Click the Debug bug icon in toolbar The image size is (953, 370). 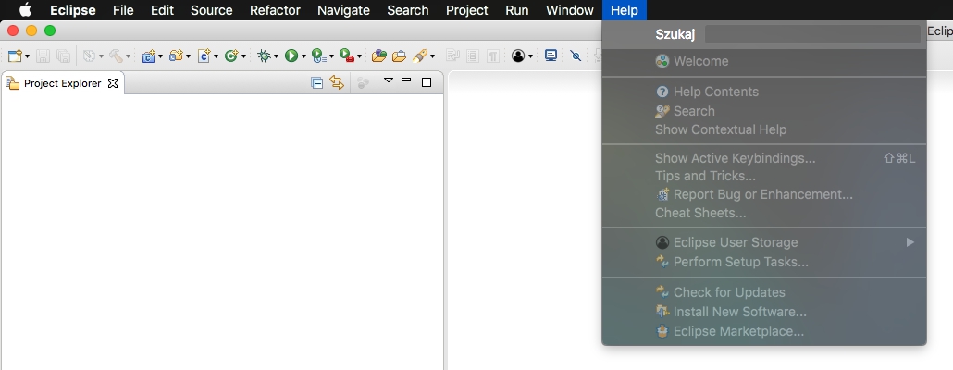pyautogui.click(x=265, y=56)
